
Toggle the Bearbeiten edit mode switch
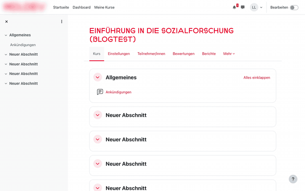[x=294, y=7]
